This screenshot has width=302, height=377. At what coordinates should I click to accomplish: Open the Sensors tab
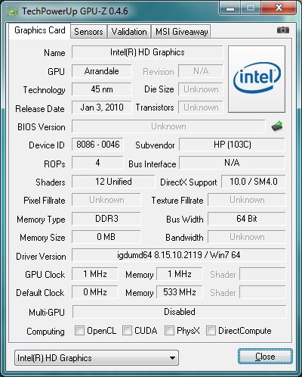[88, 32]
